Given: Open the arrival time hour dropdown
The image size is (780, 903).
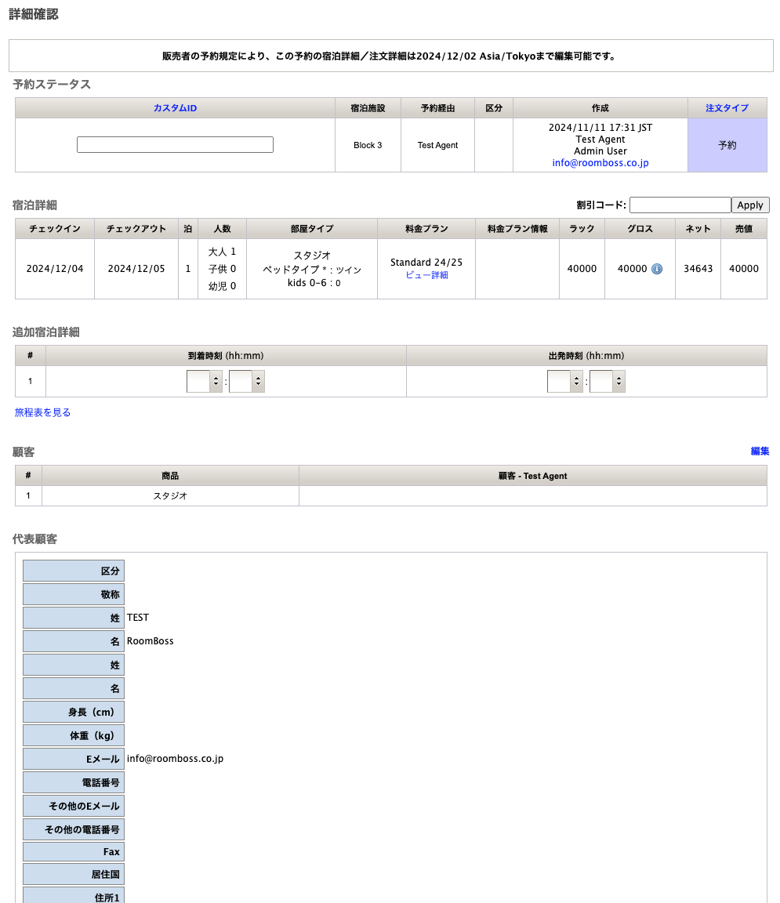Looking at the screenshot, I should pos(204,382).
